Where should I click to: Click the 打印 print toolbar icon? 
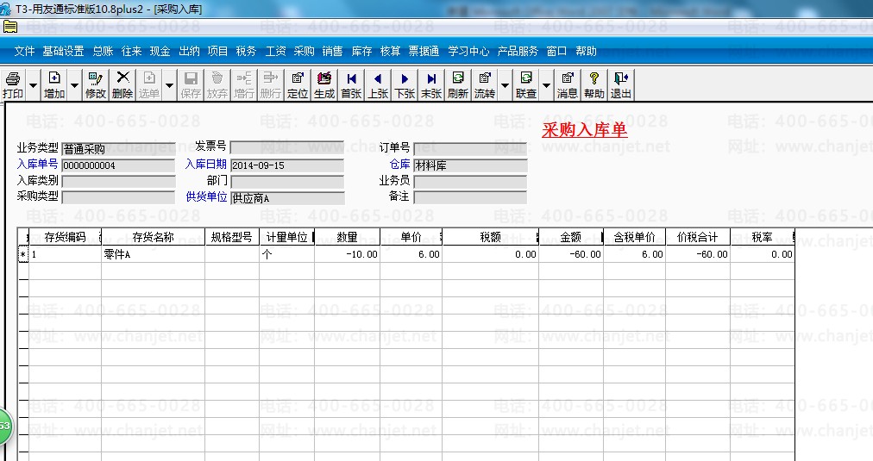(x=12, y=85)
